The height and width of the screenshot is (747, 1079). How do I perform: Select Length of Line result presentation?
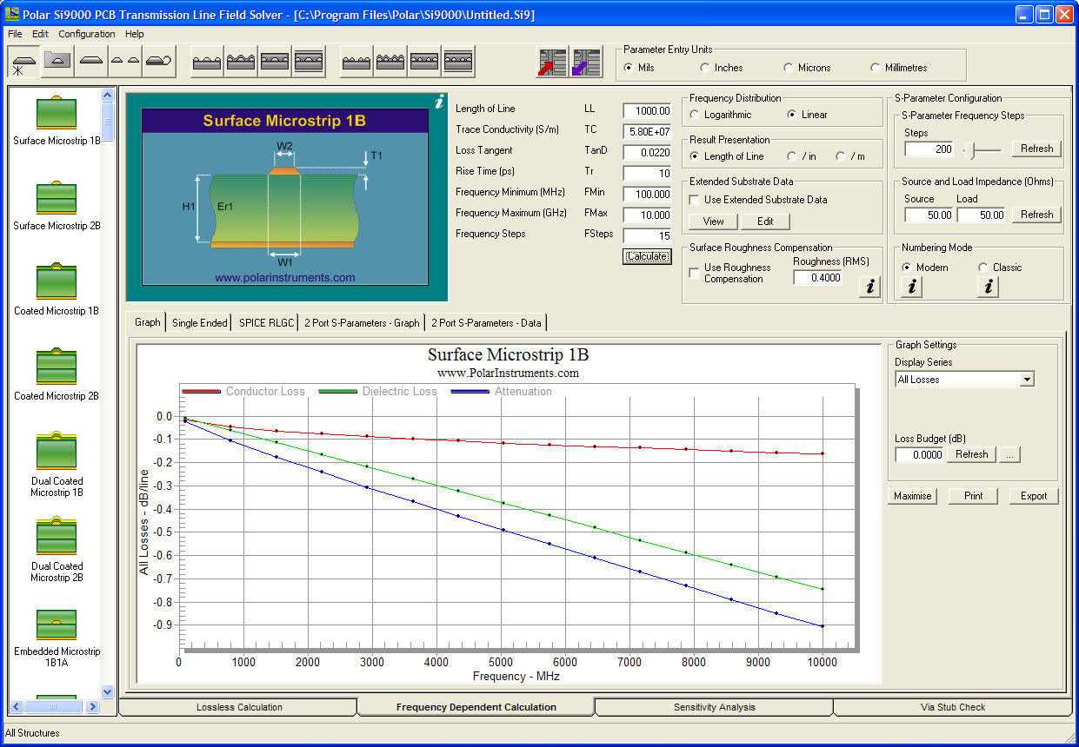pyautogui.click(x=695, y=156)
